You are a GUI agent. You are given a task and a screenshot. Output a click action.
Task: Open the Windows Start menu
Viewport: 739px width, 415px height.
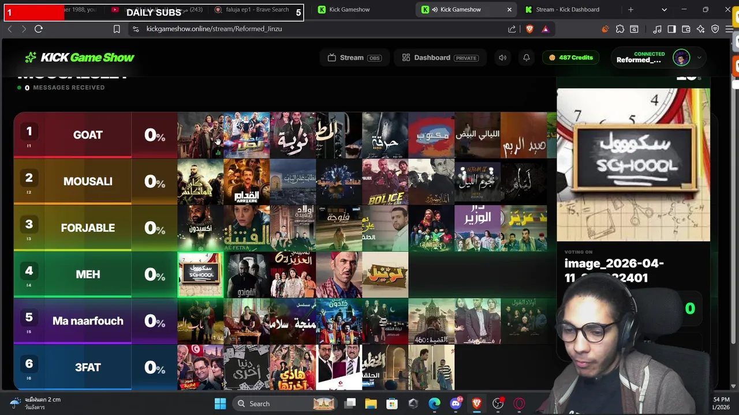point(220,403)
